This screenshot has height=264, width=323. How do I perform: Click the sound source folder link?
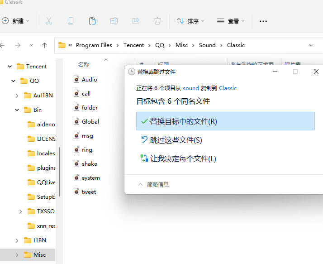pyautogui.click(x=191, y=88)
